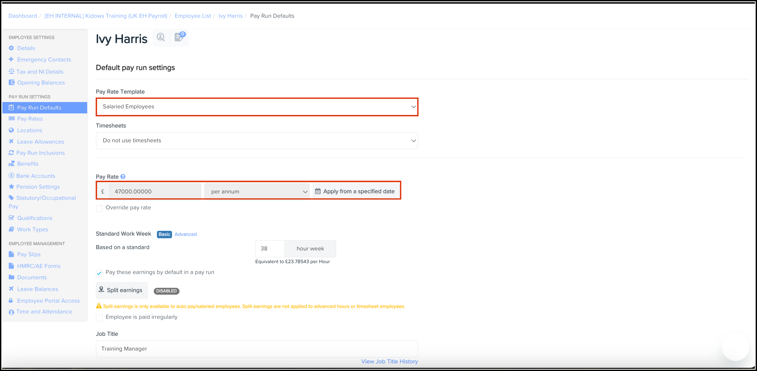Click the employee search magnifier icon
This screenshot has height=371, width=757.
[161, 37]
